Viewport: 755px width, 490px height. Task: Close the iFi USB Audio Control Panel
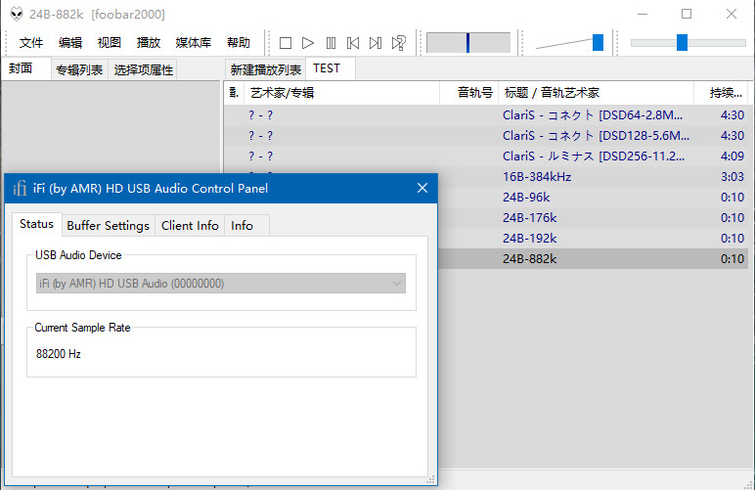pyautogui.click(x=422, y=189)
